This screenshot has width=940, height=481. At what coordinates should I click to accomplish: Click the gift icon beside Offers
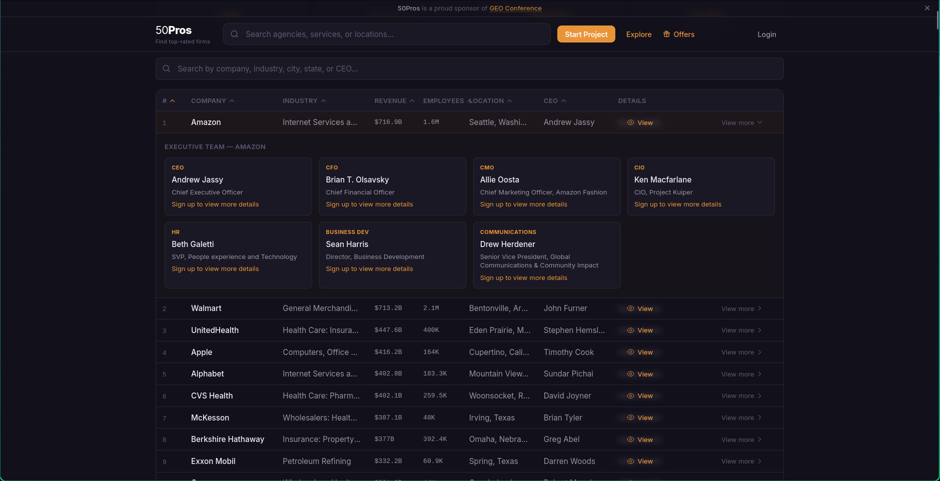tap(666, 34)
